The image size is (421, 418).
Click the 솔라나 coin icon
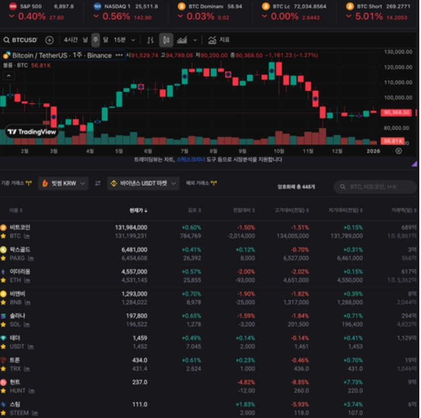click(3, 316)
